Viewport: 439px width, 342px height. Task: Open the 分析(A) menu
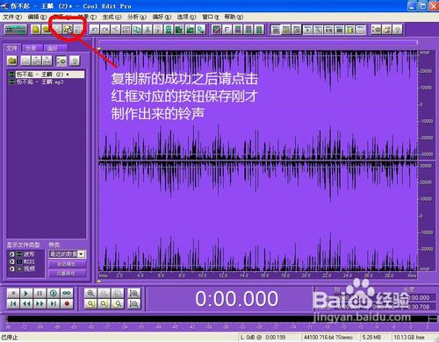(137, 17)
